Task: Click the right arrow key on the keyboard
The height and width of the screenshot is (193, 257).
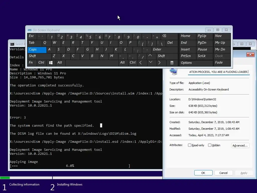Action: (159, 63)
